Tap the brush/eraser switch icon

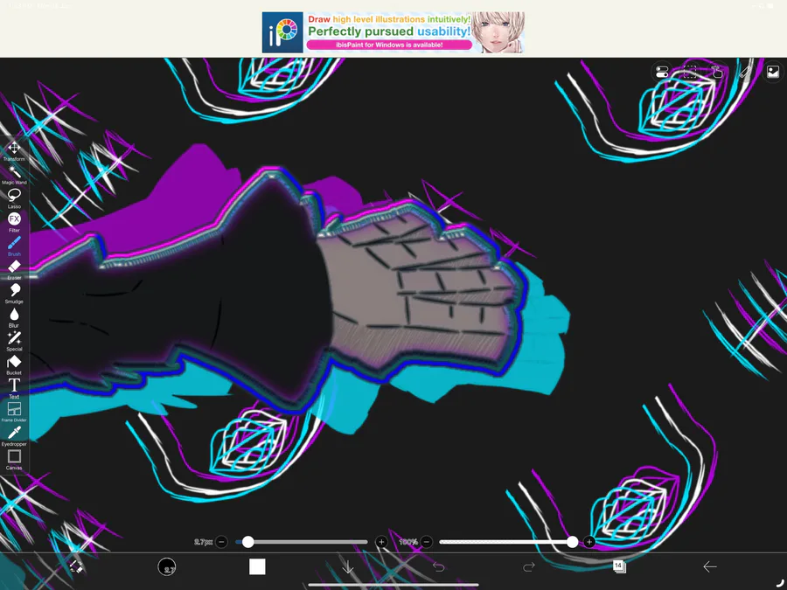pos(76,566)
